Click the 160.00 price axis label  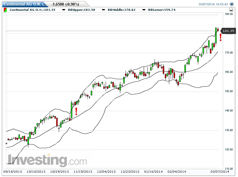click(x=229, y=72)
